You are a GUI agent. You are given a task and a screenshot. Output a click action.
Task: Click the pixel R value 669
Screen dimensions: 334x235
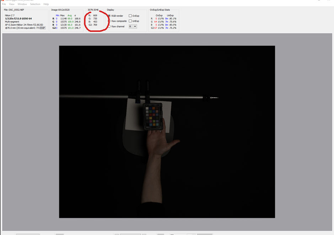pyautogui.click(x=95, y=15)
